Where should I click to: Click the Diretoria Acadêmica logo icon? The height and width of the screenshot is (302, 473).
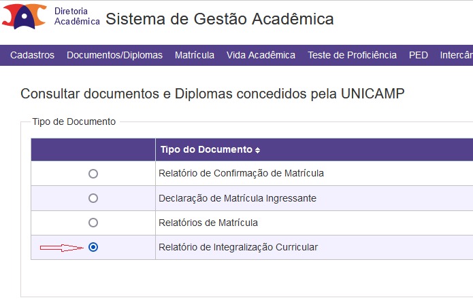coord(25,16)
